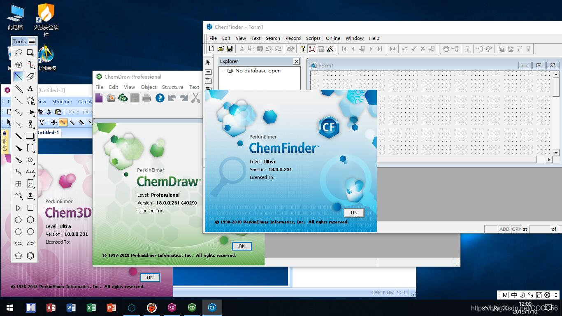562x316 pixels.
Task: Pick the wavy bond tool in Tools palette
Action: tap(19, 172)
